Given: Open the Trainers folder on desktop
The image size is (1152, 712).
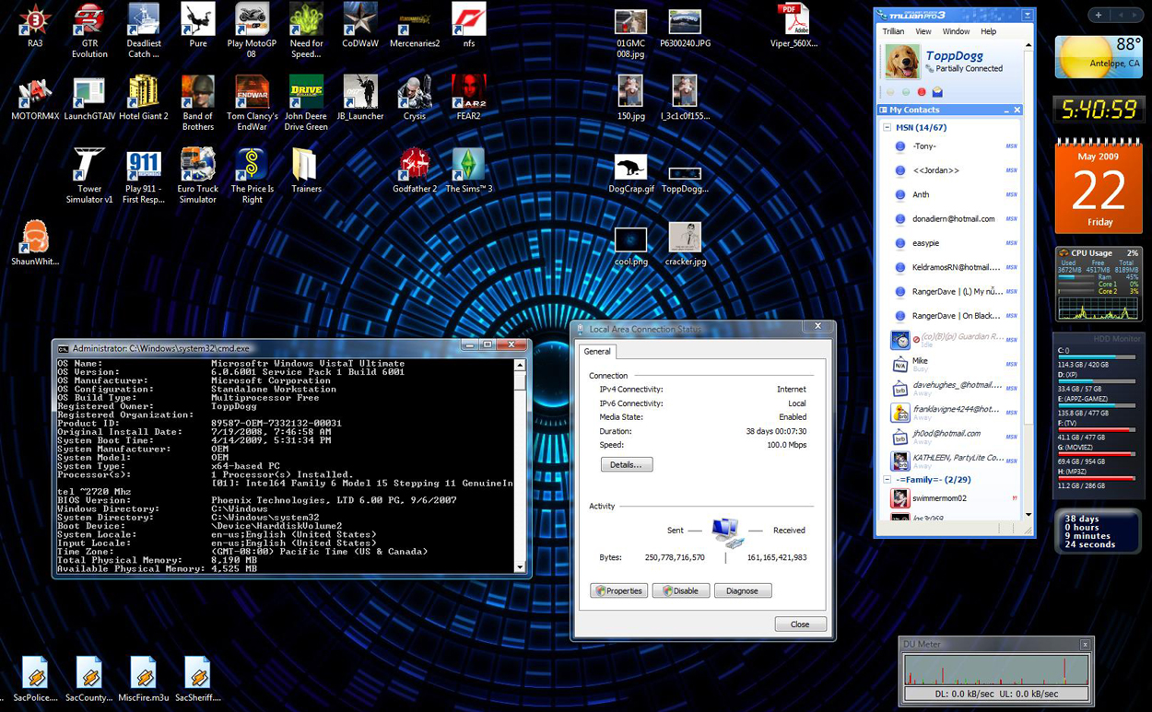Looking at the screenshot, I should coord(306,171).
